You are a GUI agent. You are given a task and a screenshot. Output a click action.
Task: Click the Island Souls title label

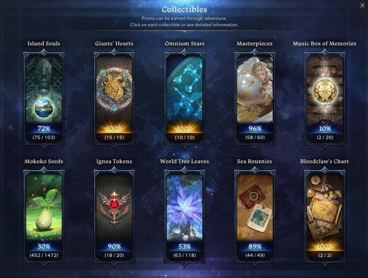pyautogui.click(x=44, y=44)
